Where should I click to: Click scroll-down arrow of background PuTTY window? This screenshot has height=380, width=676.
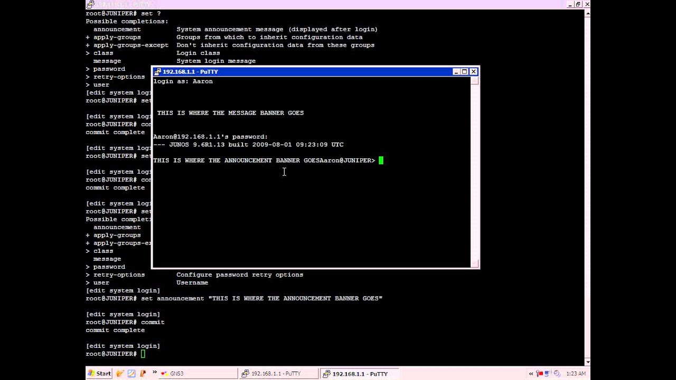(x=587, y=362)
